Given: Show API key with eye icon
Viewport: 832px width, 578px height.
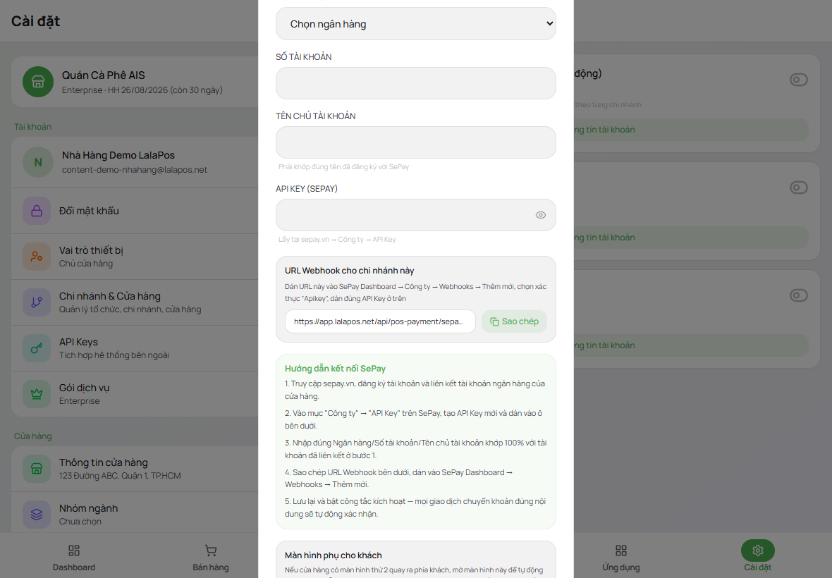Looking at the screenshot, I should pos(540,215).
